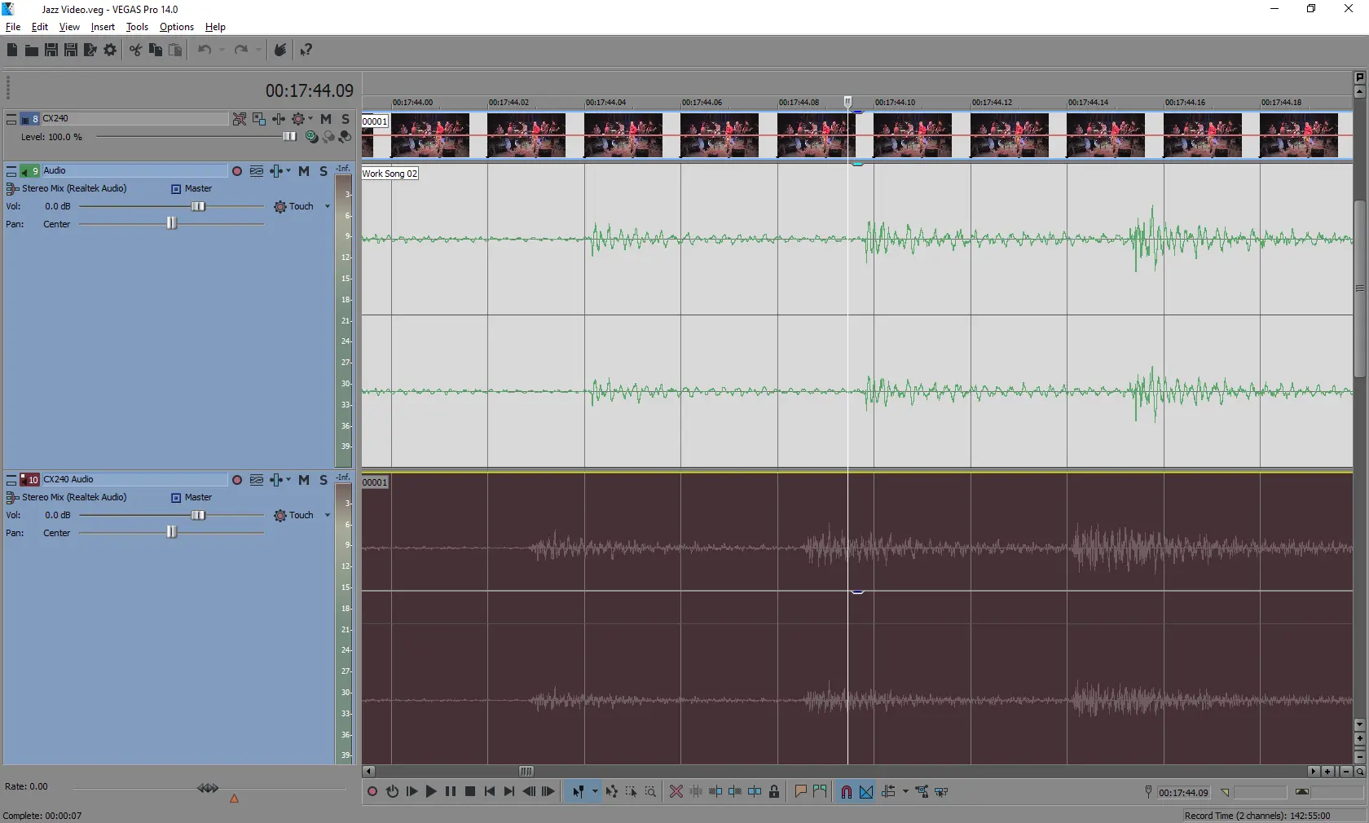The image size is (1369, 823).
Task: Click the red X Delete tool
Action: (676, 791)
